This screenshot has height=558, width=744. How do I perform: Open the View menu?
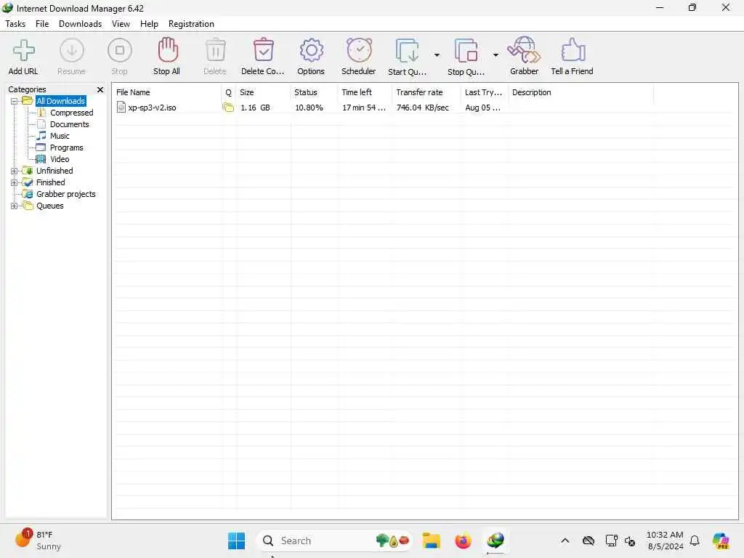coord(121,24)
